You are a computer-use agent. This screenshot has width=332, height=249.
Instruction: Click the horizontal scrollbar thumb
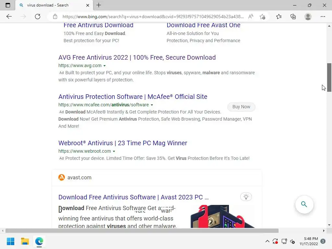click(142, 231)
